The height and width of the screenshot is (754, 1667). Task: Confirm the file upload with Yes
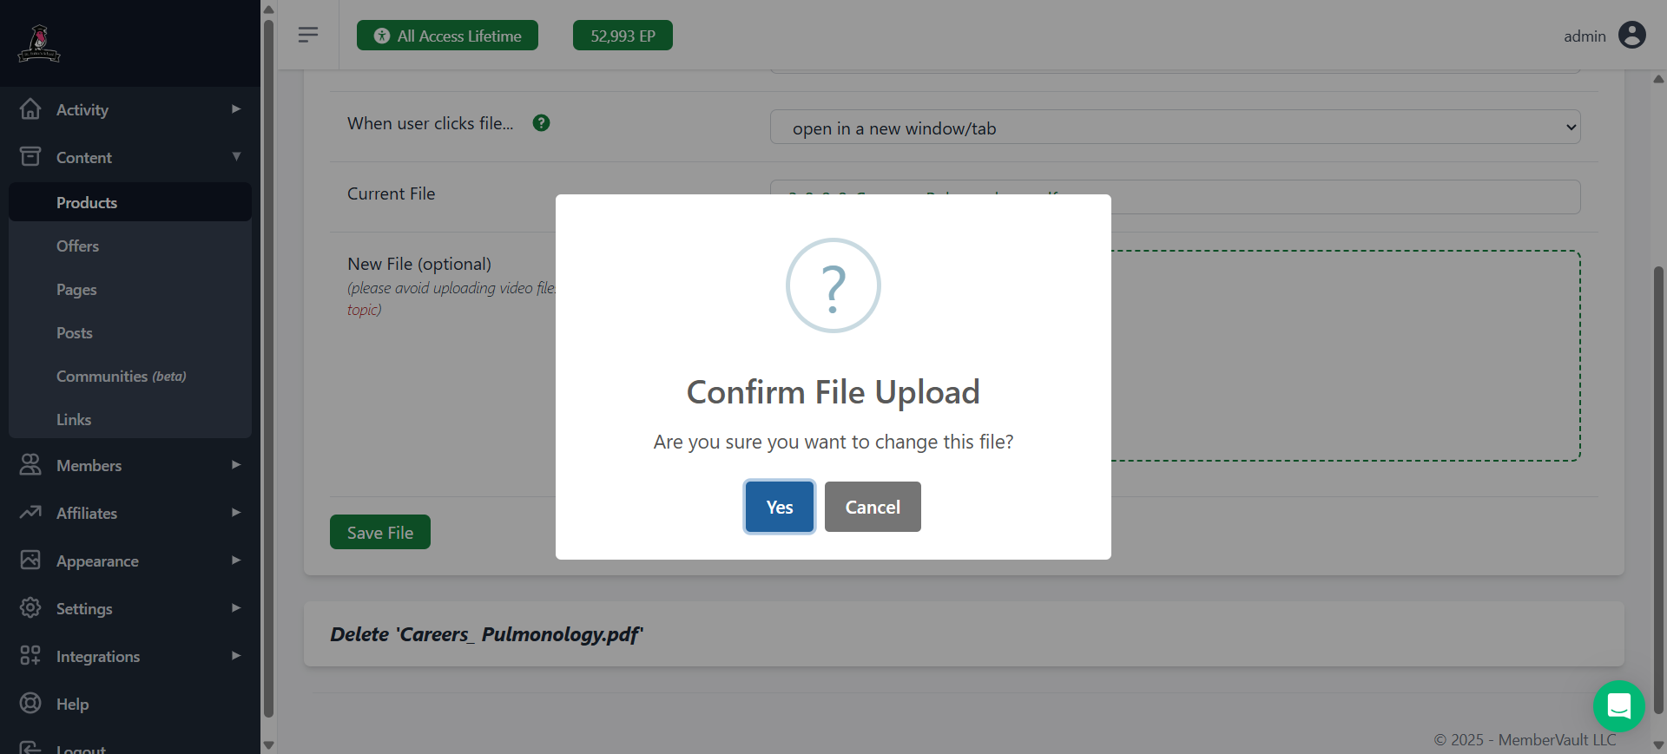point(780,507)
